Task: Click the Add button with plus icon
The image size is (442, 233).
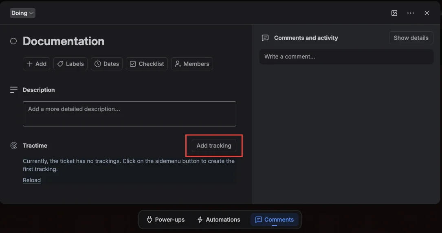Action: [x=36, y=64]
